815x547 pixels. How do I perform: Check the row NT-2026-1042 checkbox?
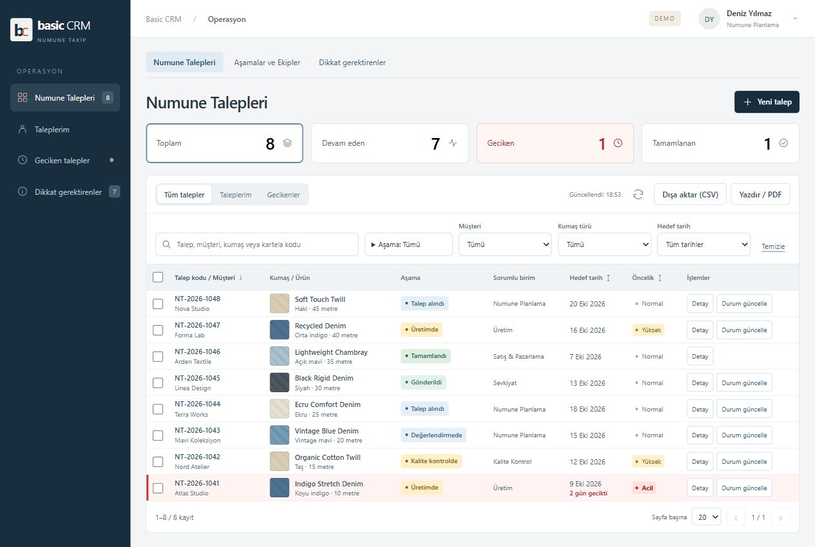(x=158, y=462)
